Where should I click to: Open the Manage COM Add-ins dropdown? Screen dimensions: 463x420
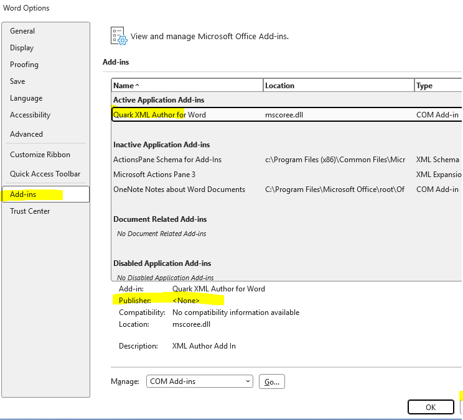click(200, 381)
